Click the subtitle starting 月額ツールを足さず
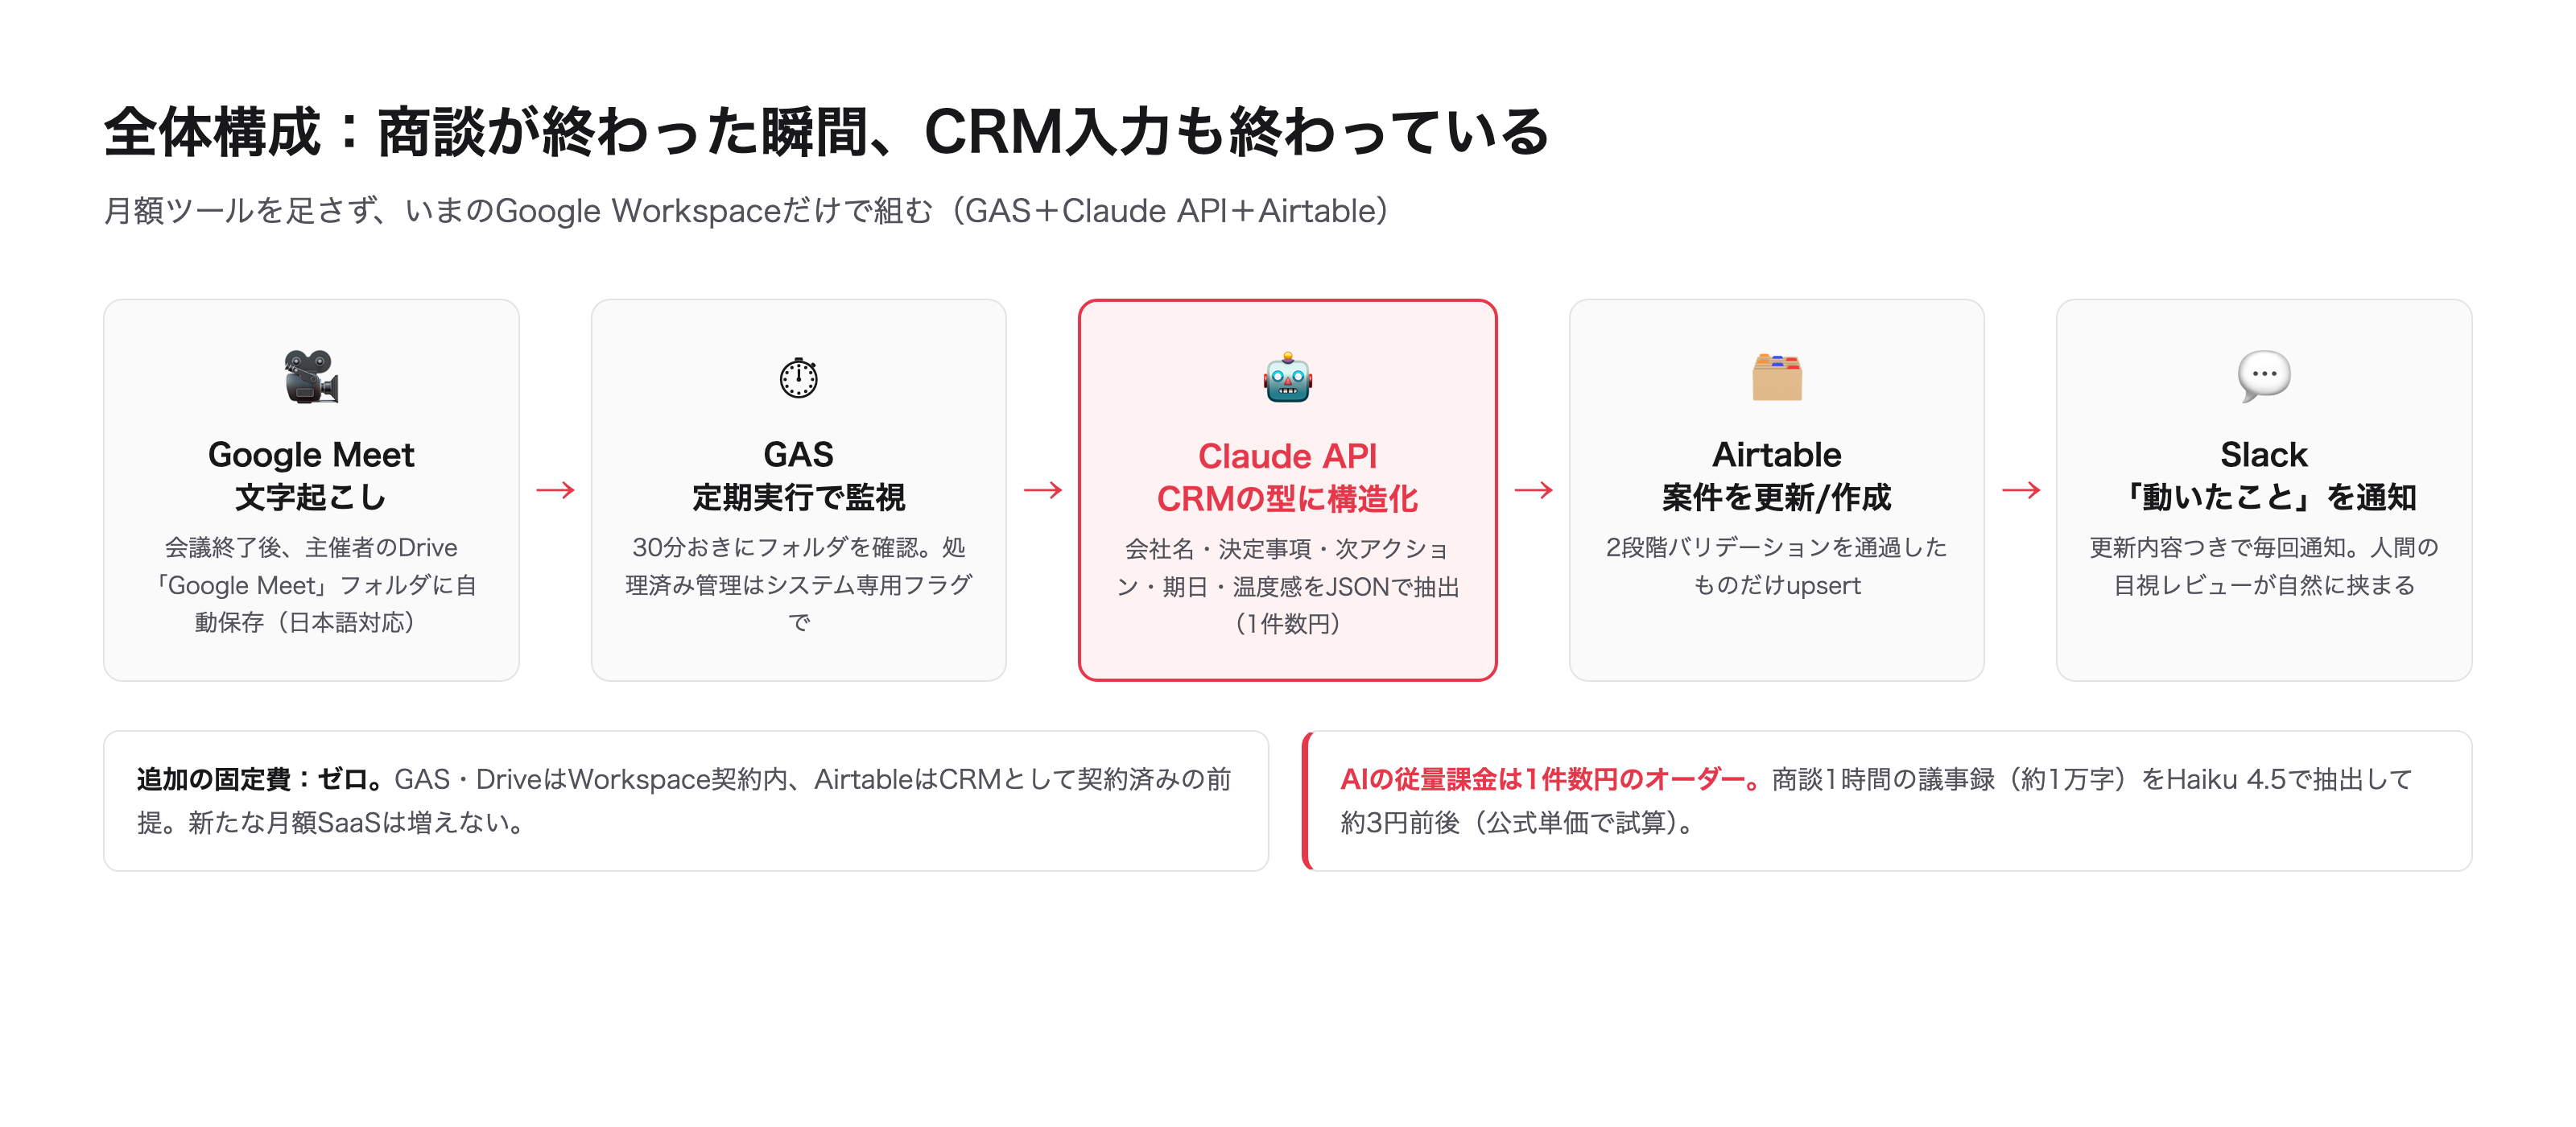Viewport: 2576px width, 1127px height. pyautogui.click(x=746, y=211)
